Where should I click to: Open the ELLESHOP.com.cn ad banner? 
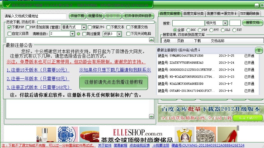click(x=137, y=135)
